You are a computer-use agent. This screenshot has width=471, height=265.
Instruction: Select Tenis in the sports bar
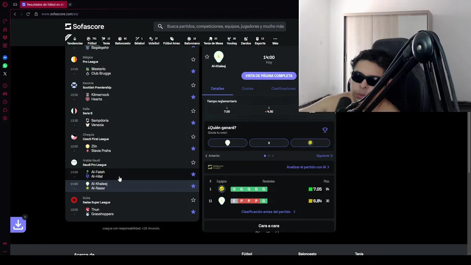[x=106, y=40]
